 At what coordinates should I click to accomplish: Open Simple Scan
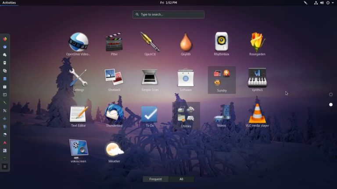pyautogui.click(x=150, y=80)
